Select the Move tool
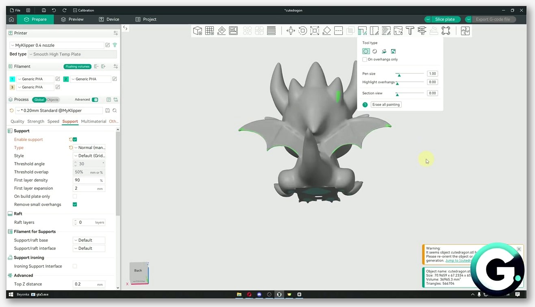Viewport: 535px width, 307px height. point(291,31)
